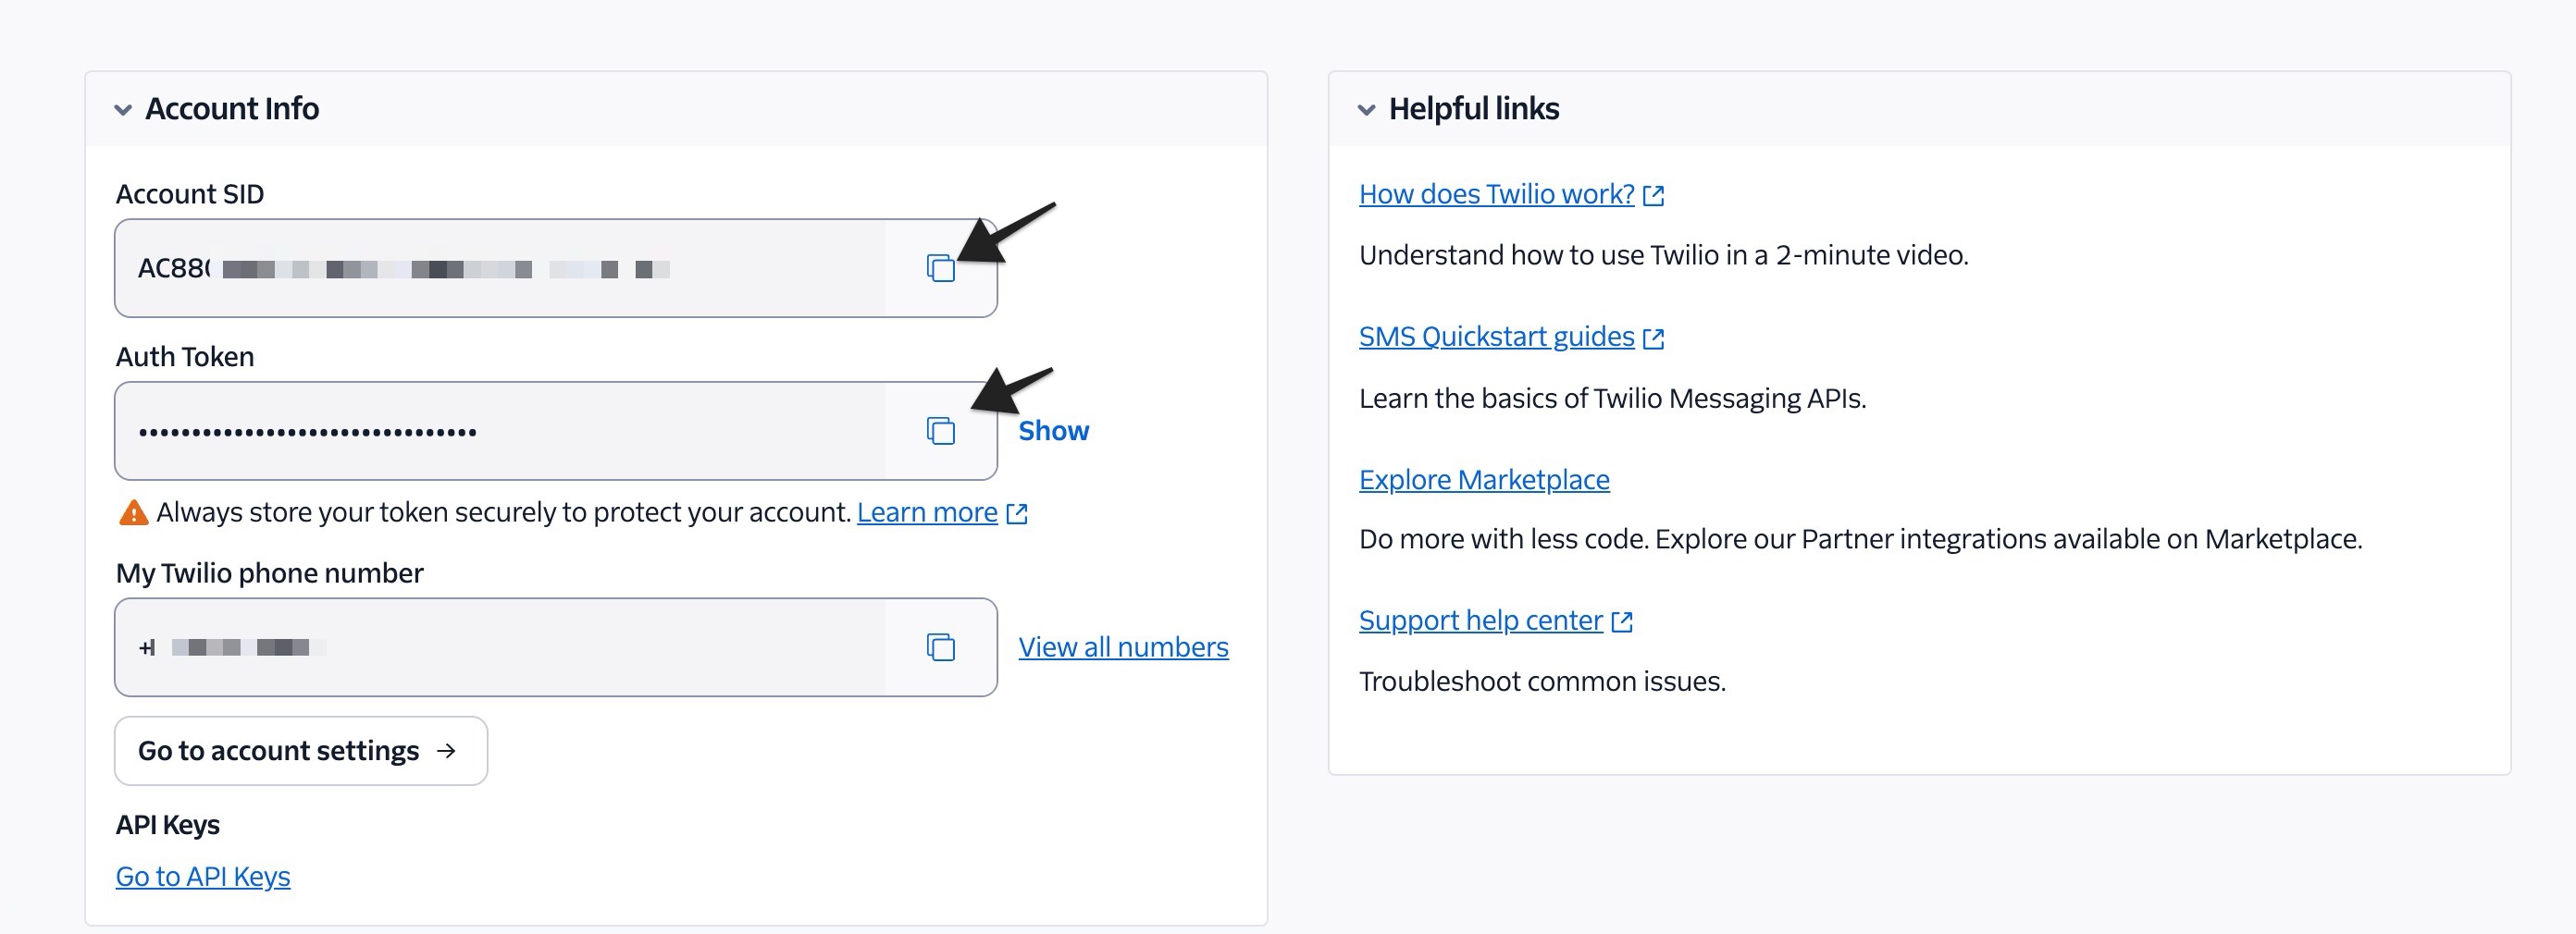Show the hidden Auth Token
The image size is (2576, 934).
1053,431
